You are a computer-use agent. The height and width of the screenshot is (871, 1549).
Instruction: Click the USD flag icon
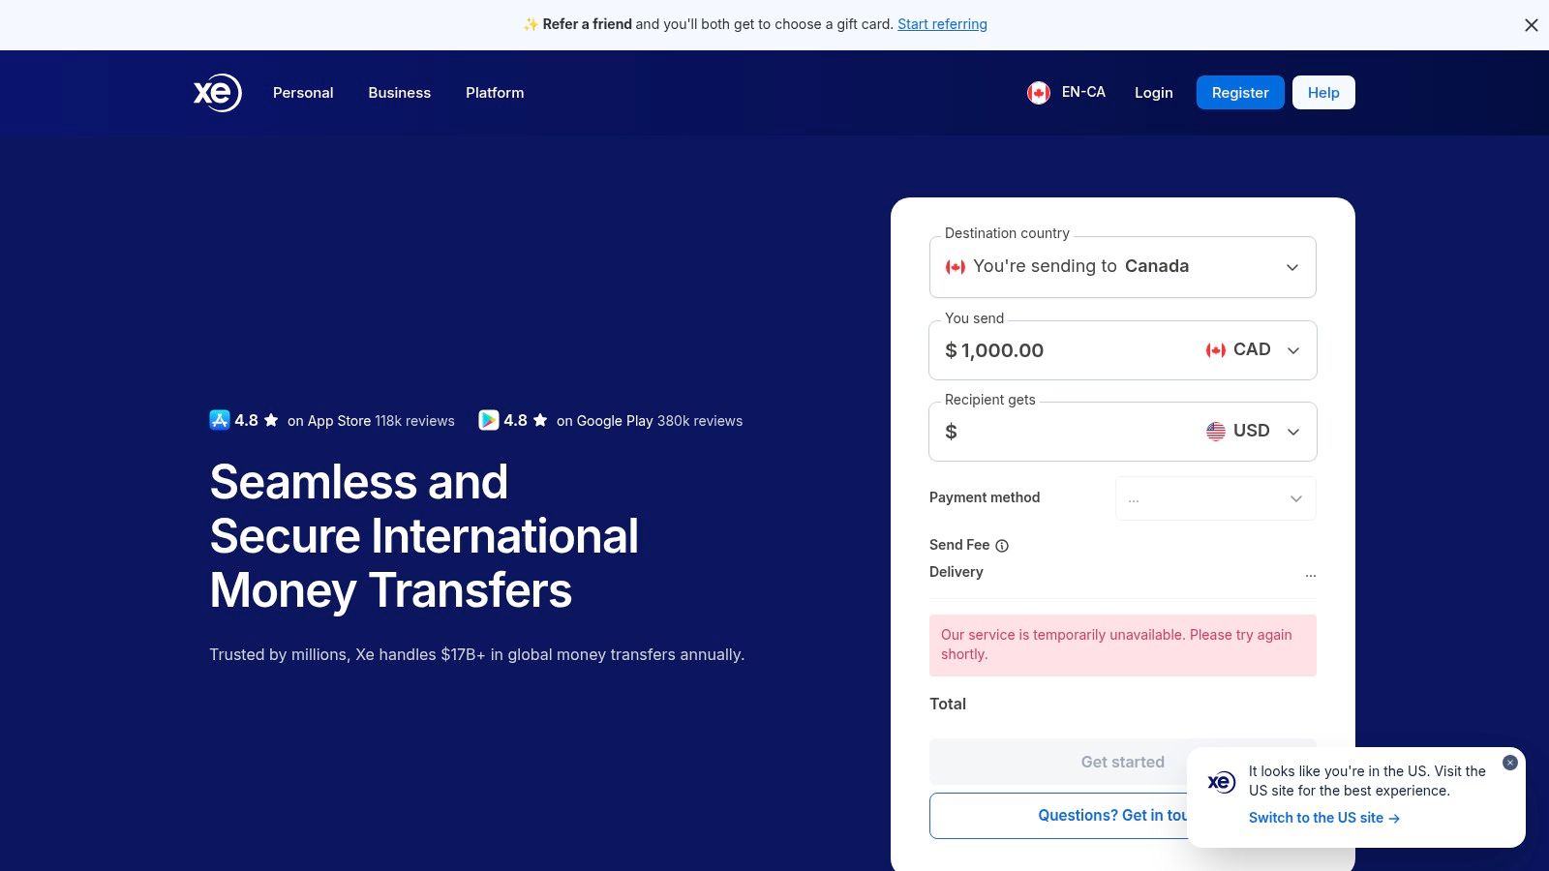click(x=1216, y=432)
